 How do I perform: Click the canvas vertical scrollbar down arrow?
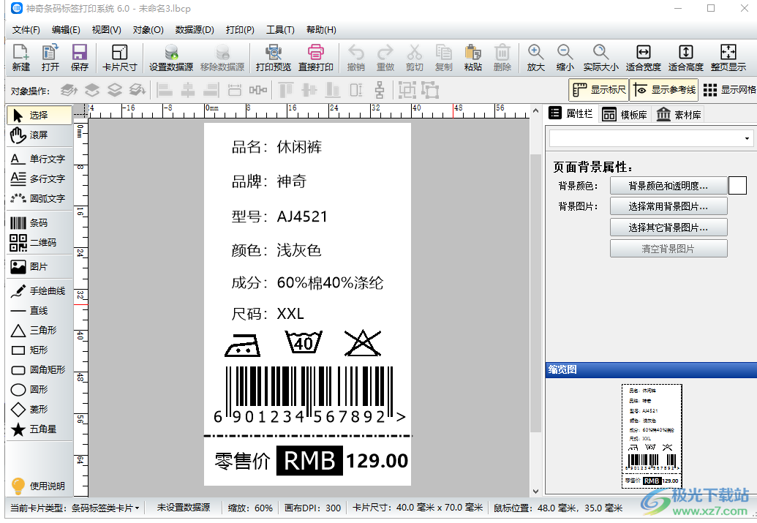[535, 491]
